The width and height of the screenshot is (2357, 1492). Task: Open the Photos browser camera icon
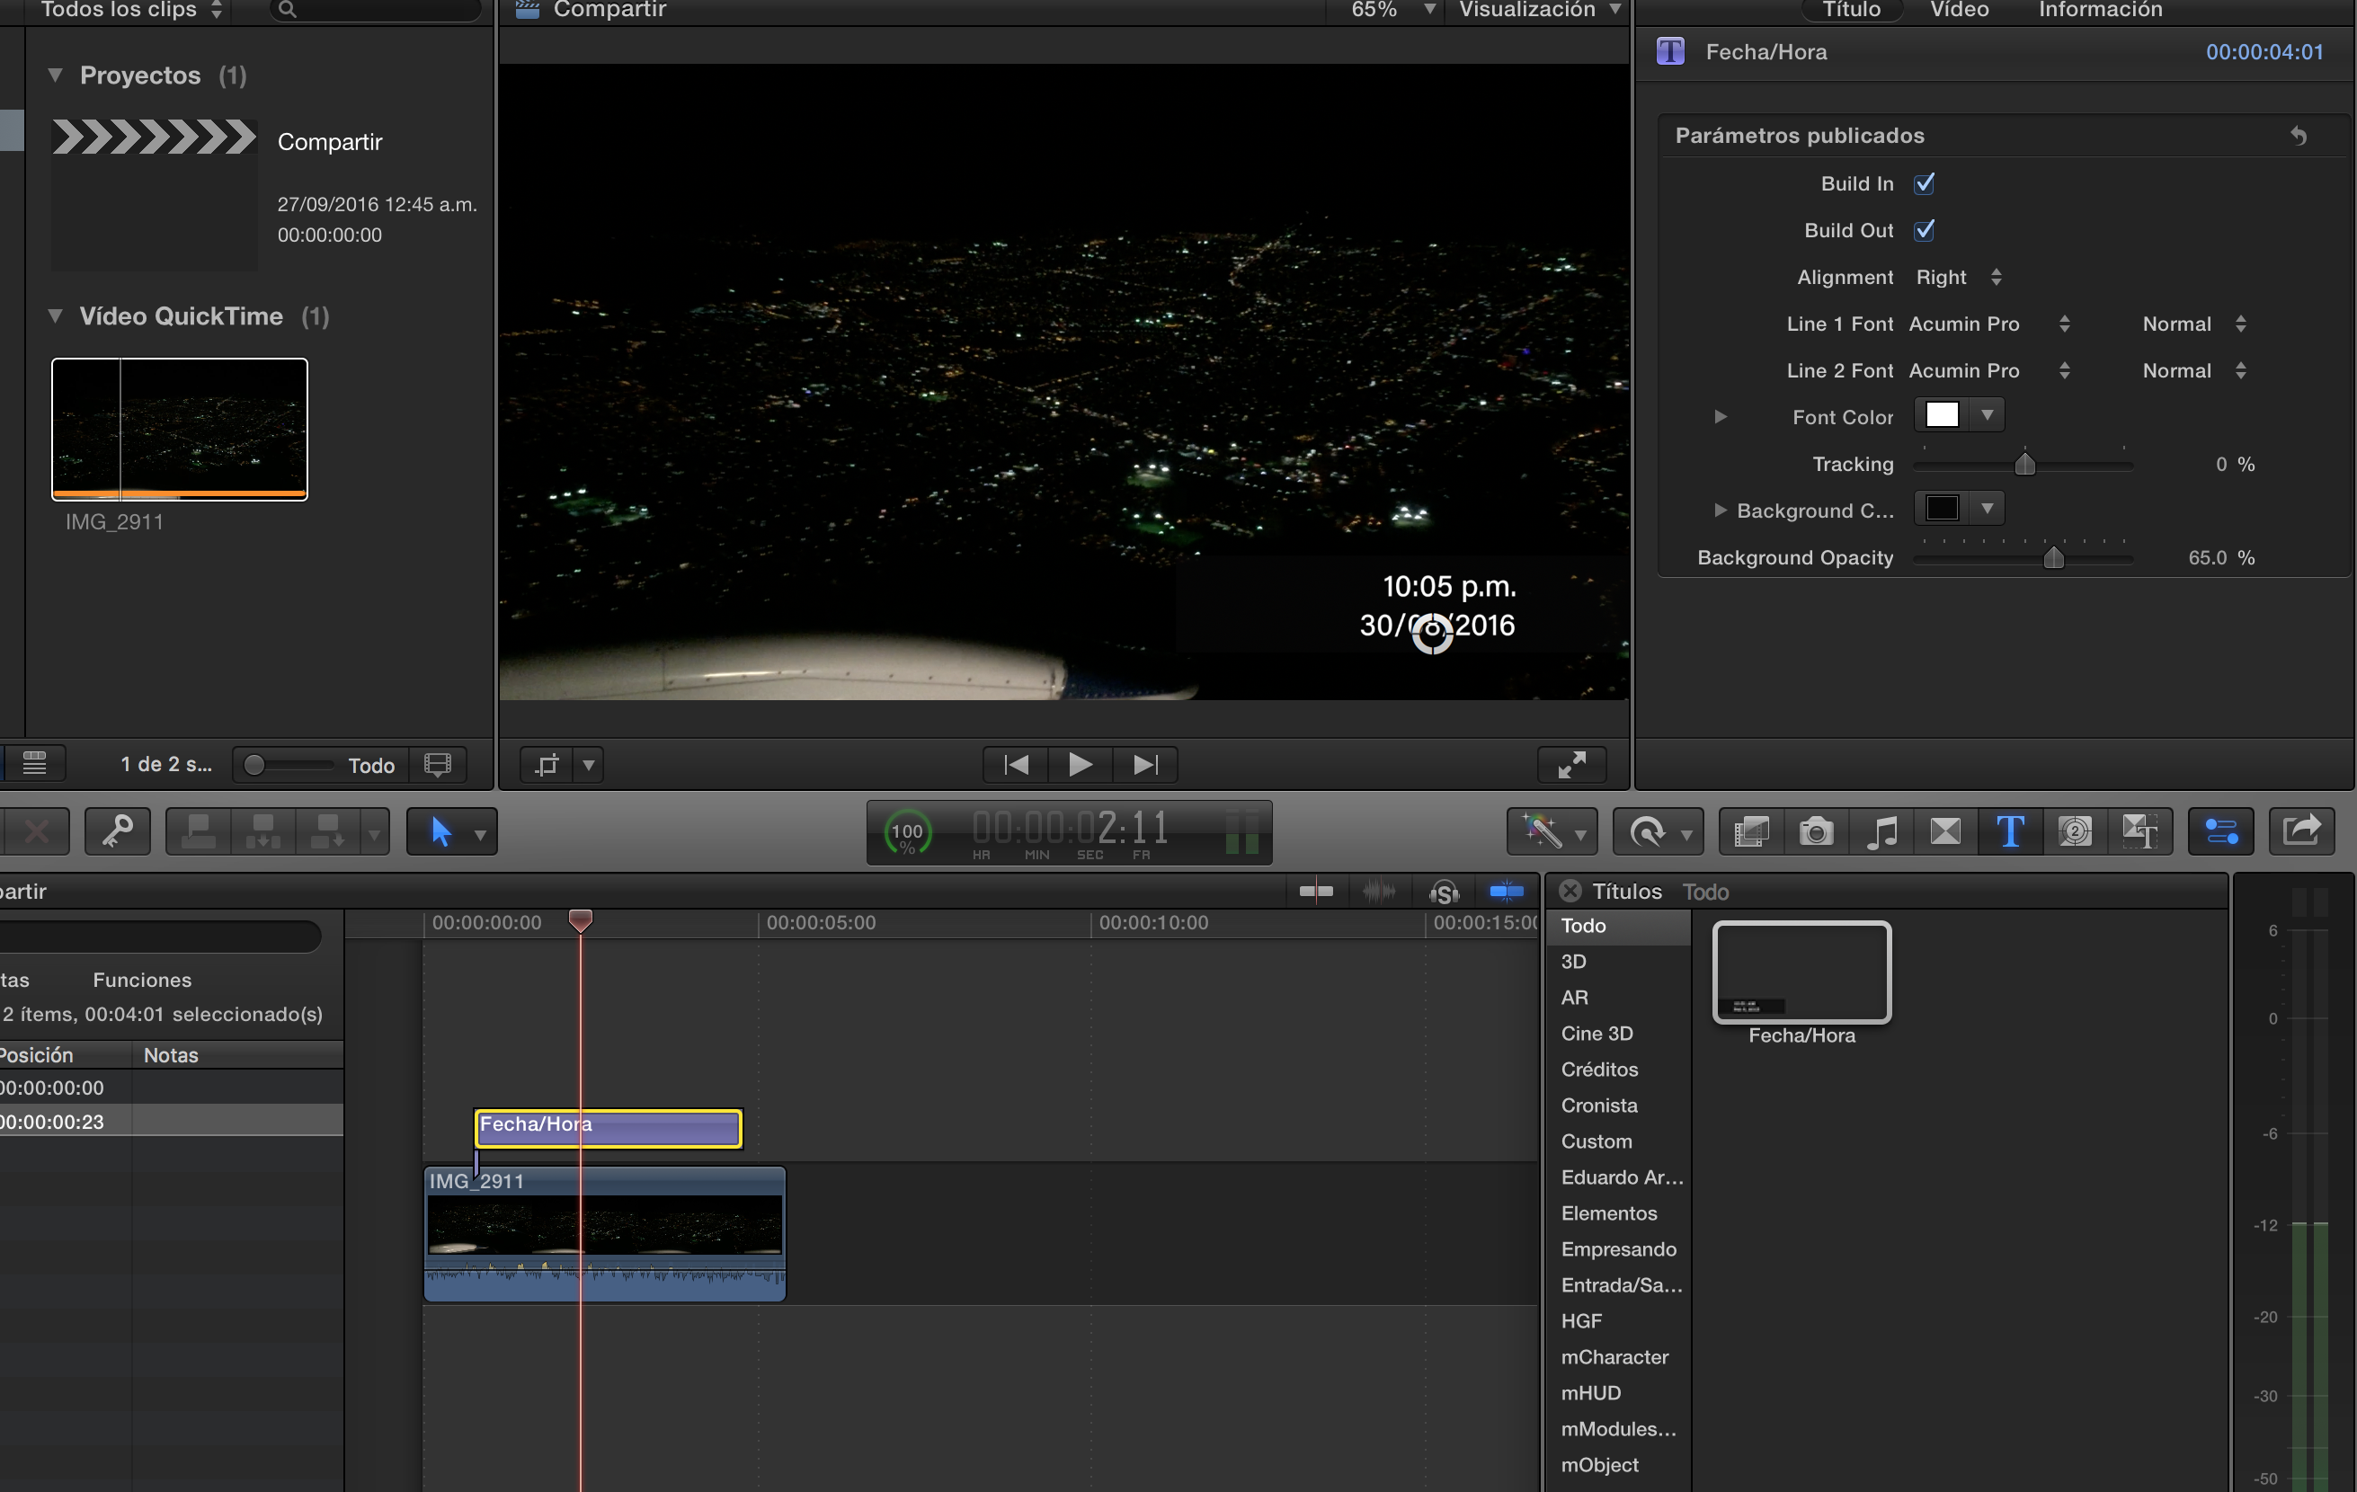coord(1816,831)
